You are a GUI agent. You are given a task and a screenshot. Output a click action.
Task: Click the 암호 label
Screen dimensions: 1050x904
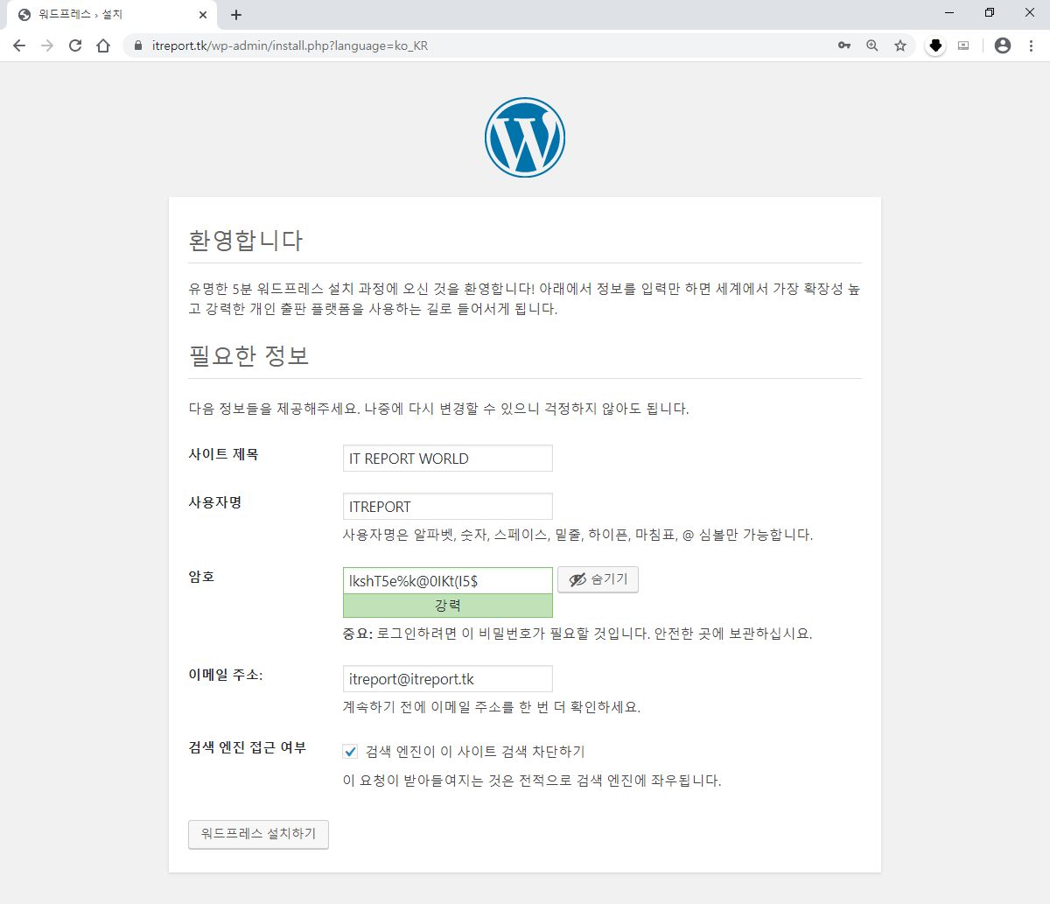201,577
